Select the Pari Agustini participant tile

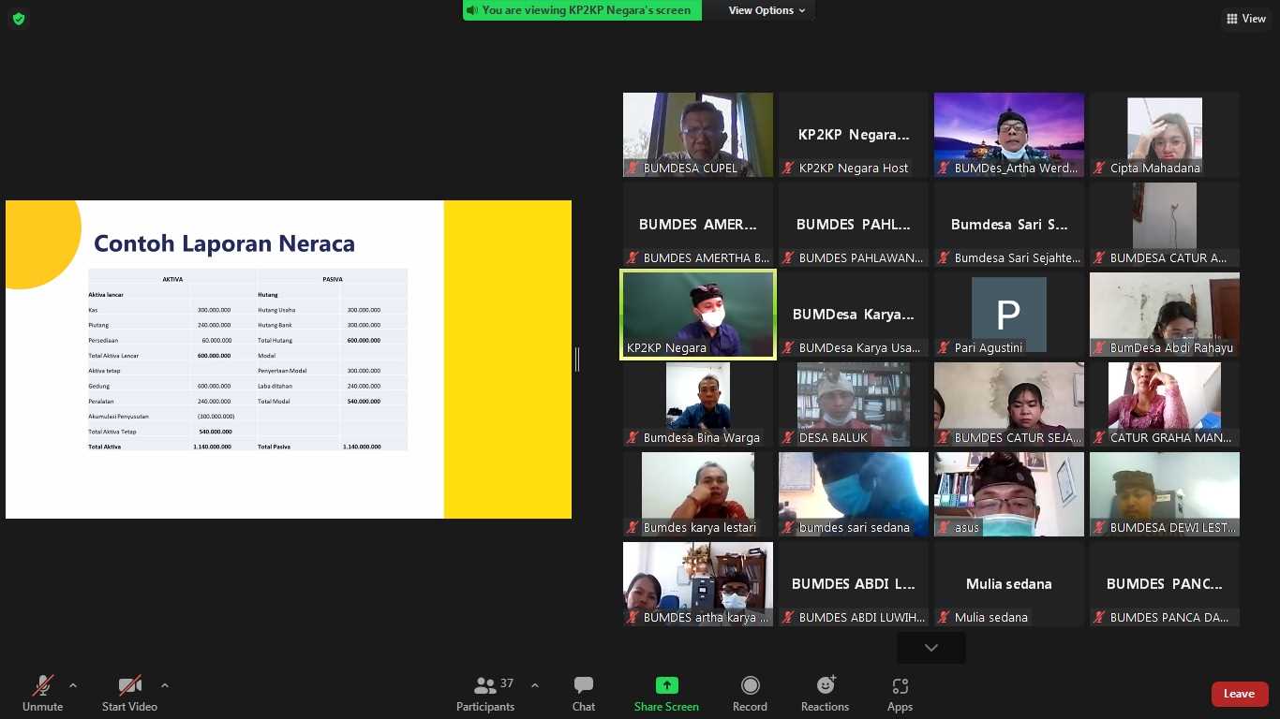coord(1008,315)
